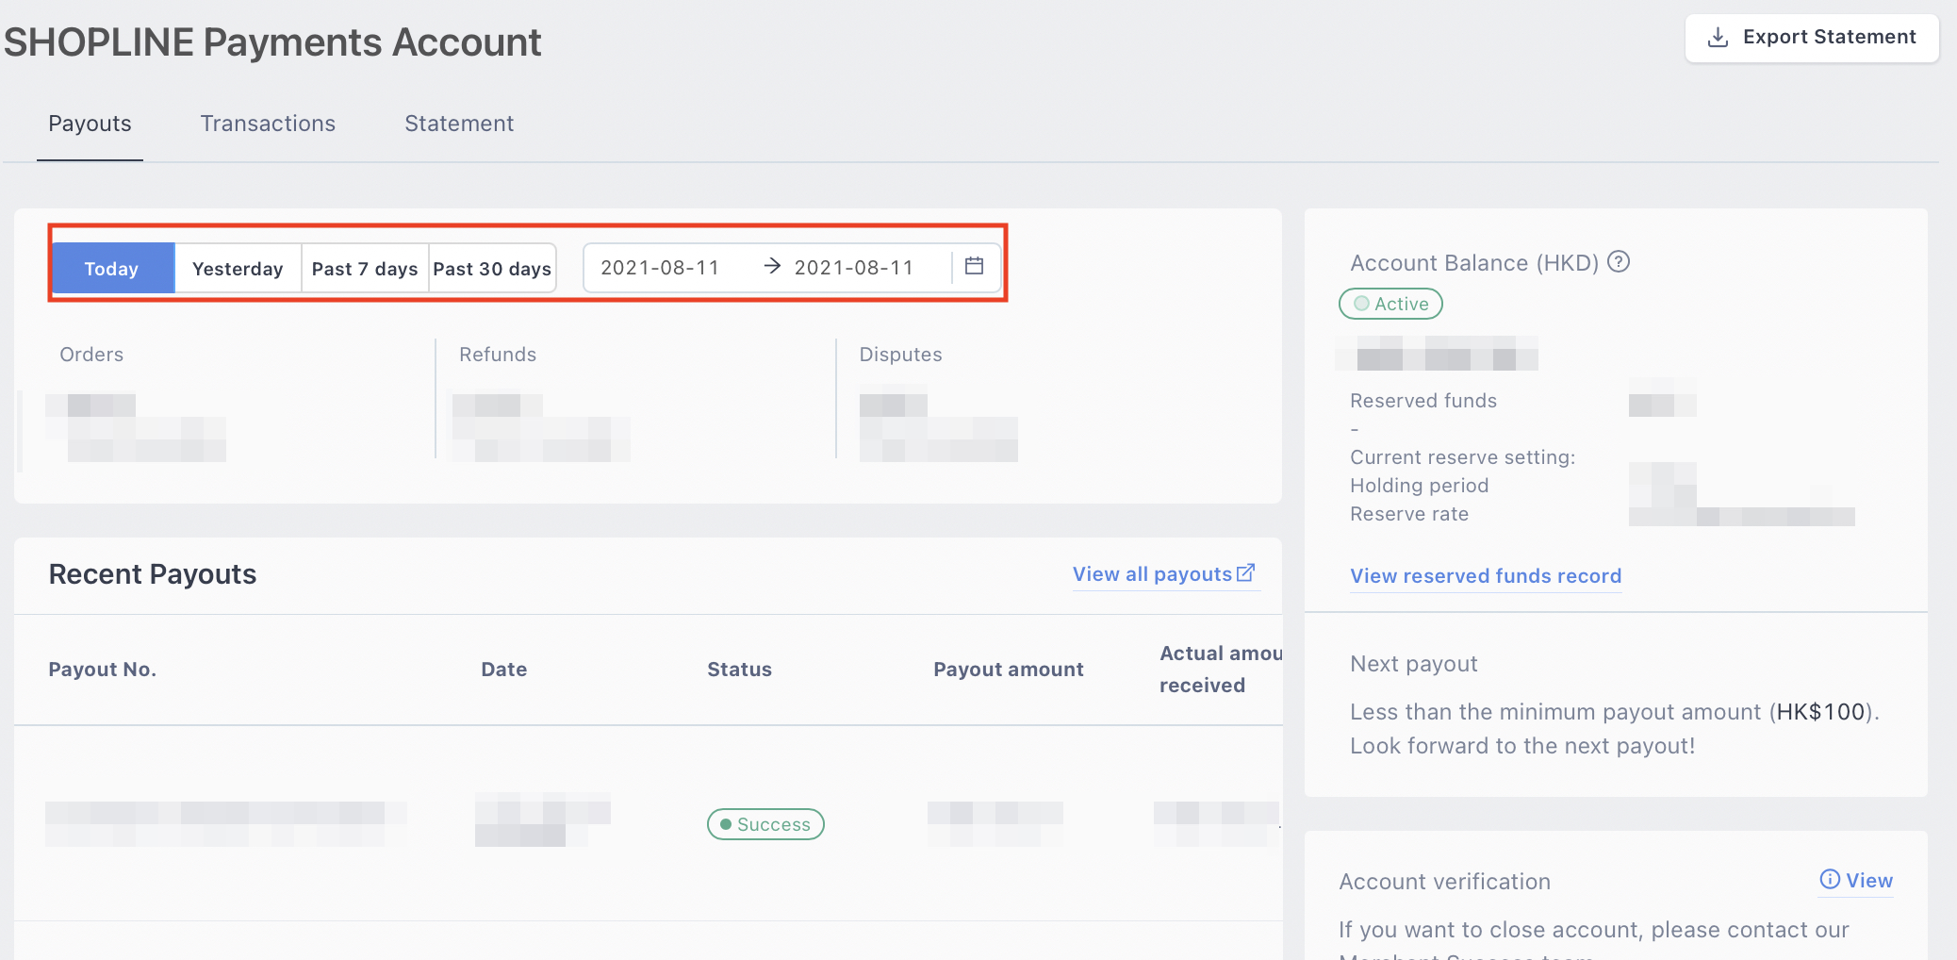Click the Account Balance (HKD) label
The image size is (1957, 960).
(x=1474, y=263)
